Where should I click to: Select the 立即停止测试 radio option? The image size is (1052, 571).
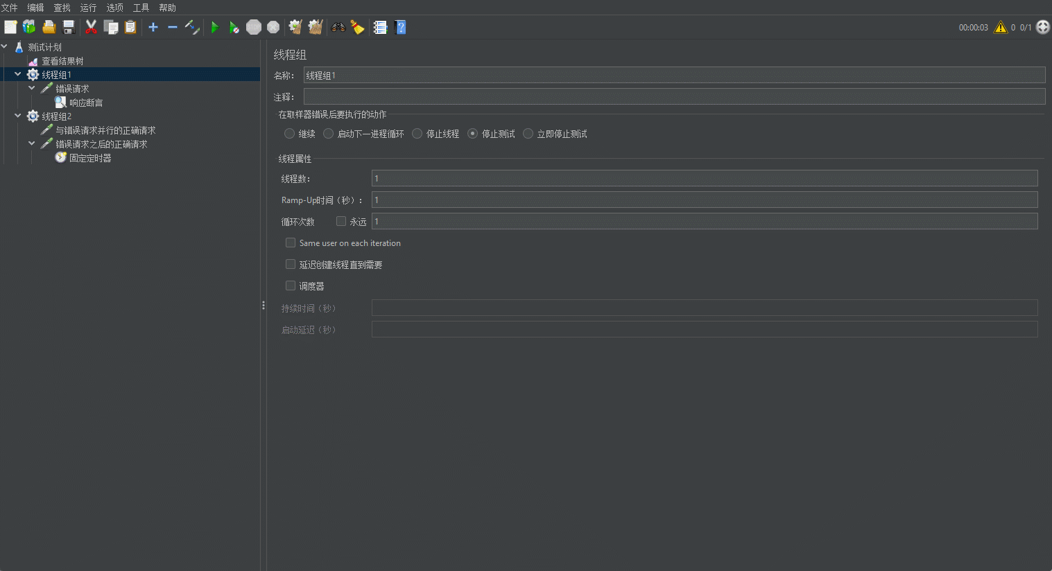(x=528, y=134)
